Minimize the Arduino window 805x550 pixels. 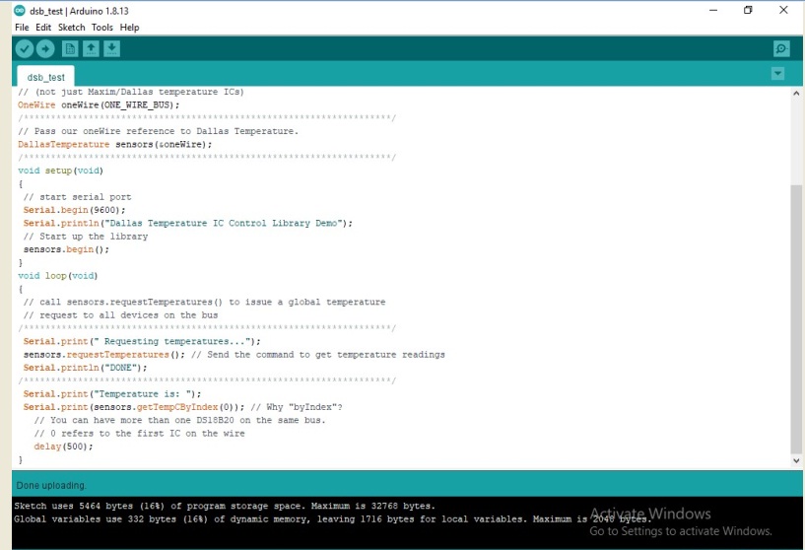coord(713,10)
